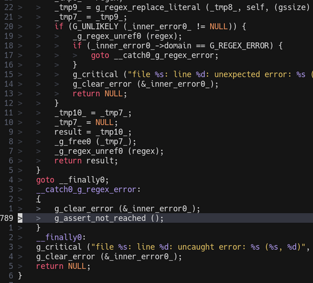Click G_REGEX_ERROR constant in condition
This screenshot has width=313, height=283.
[x=239, y=46]
